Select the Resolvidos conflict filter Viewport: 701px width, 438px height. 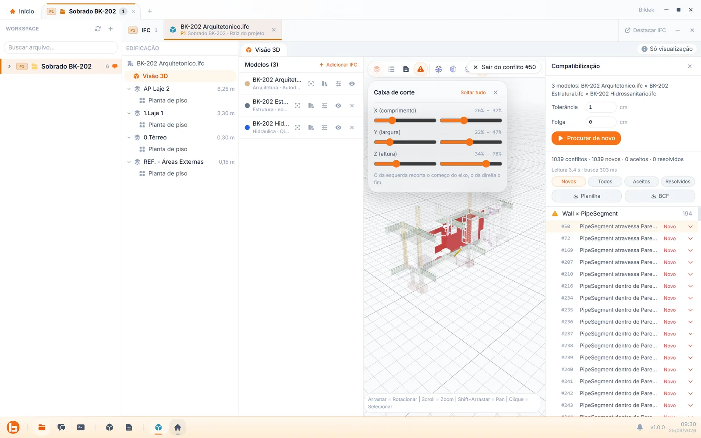(x=678, y=181)
